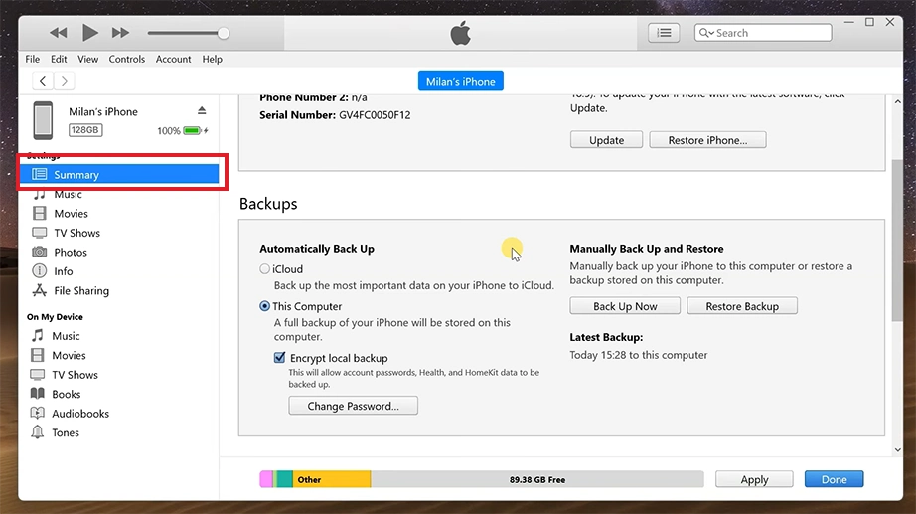916x514 pixels.
Task: Open Books under On My Device
Action: 66,394
